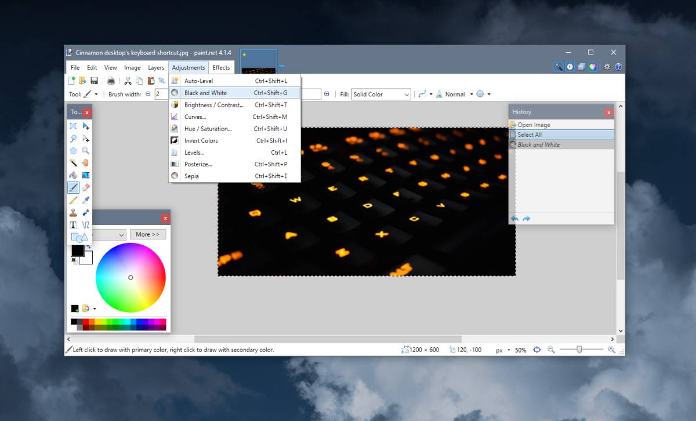The image size is (696, 421).
Task: Click More in the Colors window
Action: (x=148, y=234)
